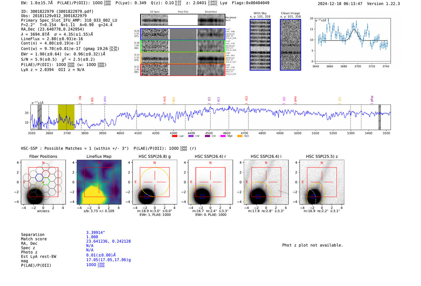
Task: Open the HSC SSP(26.4) r image
Action: click(210, 182)
